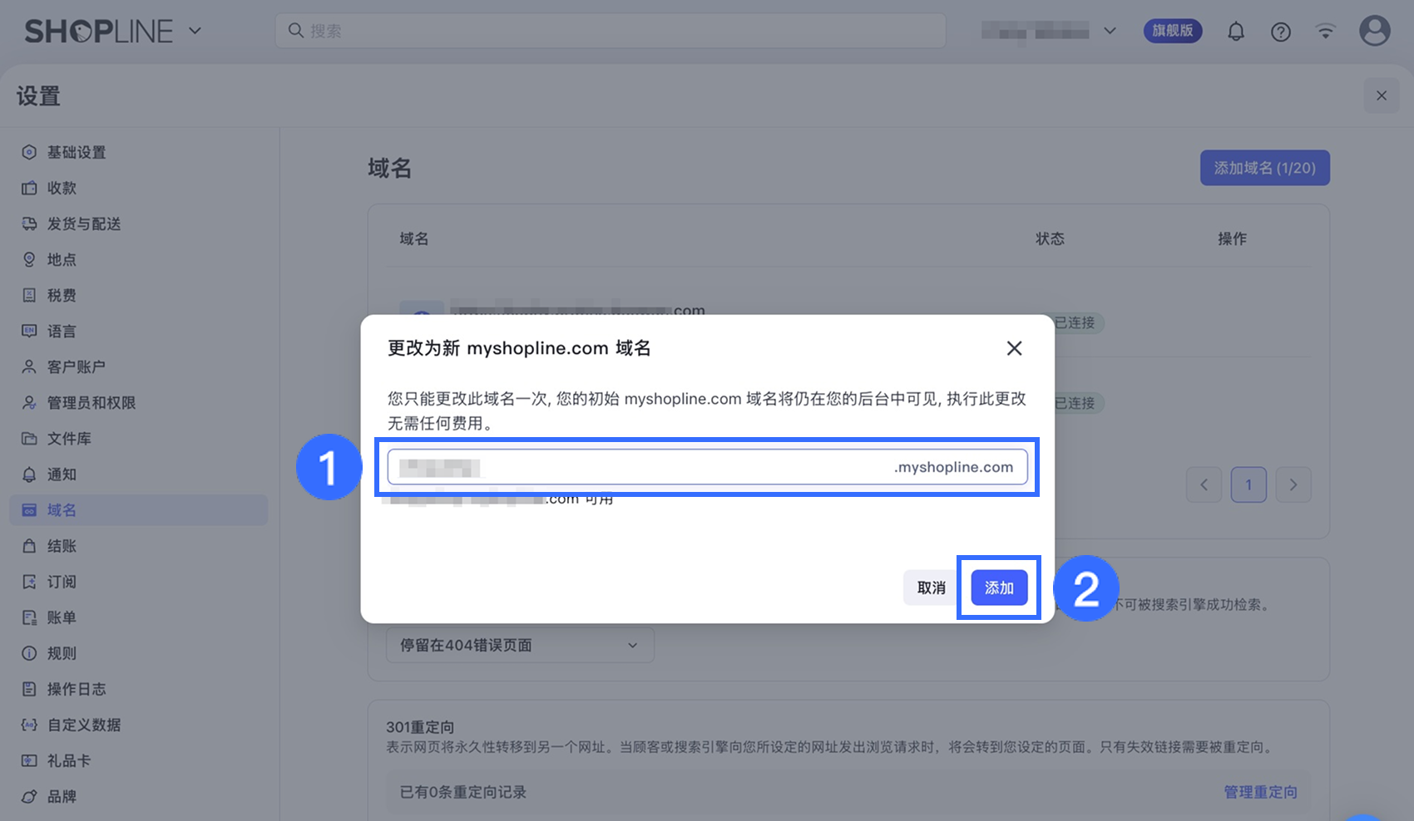Close the domain change dialog
This screenshot has width=1414, height=821.
[1014, 348]
